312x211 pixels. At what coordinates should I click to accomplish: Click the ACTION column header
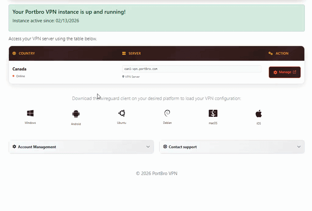click(x=282, y=54)
